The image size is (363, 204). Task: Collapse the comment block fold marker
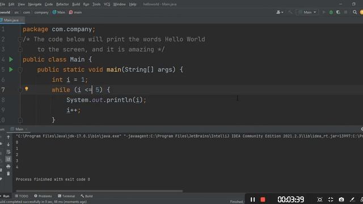pyautogui.click(x=20, y=39)
